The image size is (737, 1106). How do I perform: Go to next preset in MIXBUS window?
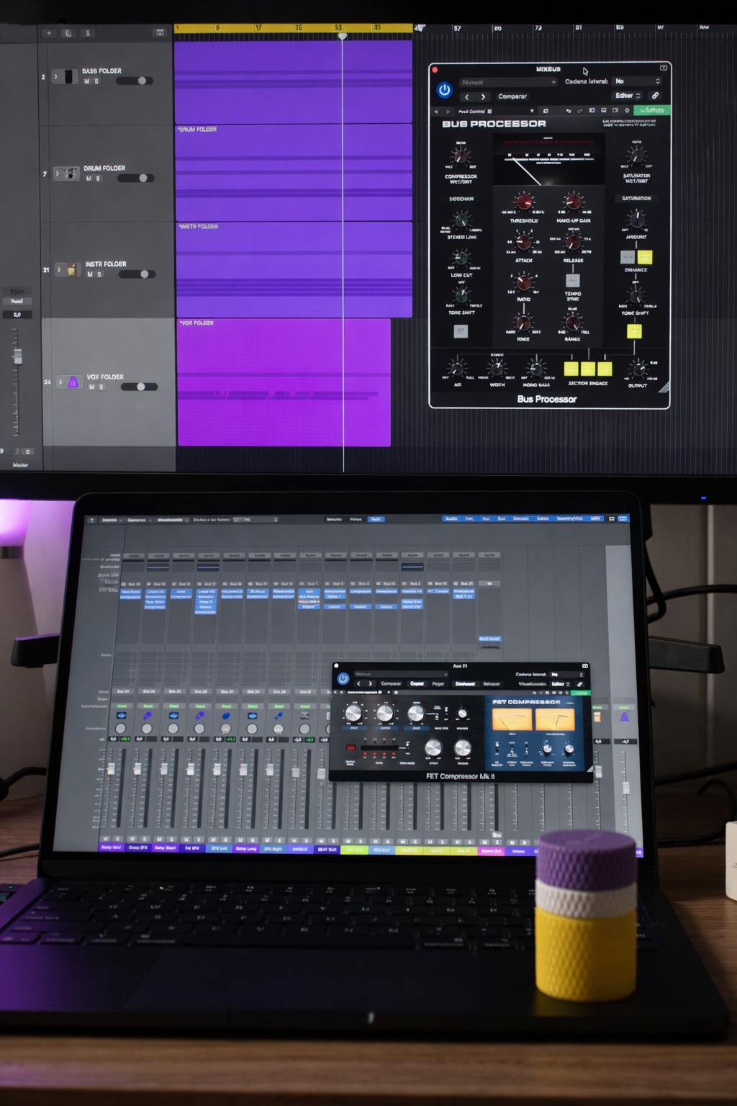tap(483, 96)
